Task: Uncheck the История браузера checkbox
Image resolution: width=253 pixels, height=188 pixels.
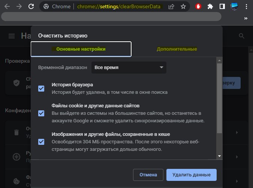Action: point(41,89)
